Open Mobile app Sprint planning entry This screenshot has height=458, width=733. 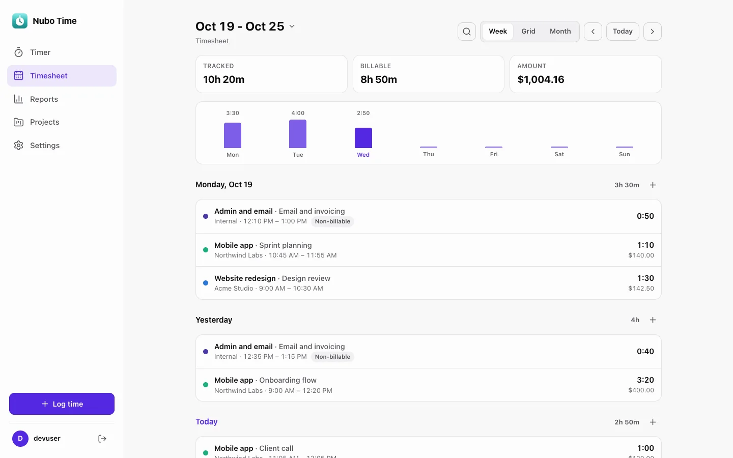429,250
